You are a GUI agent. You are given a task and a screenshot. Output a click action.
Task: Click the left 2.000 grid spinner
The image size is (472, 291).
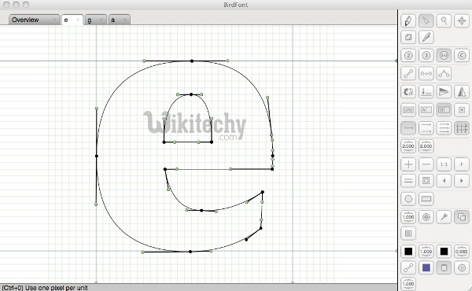[x=408, y=146]
